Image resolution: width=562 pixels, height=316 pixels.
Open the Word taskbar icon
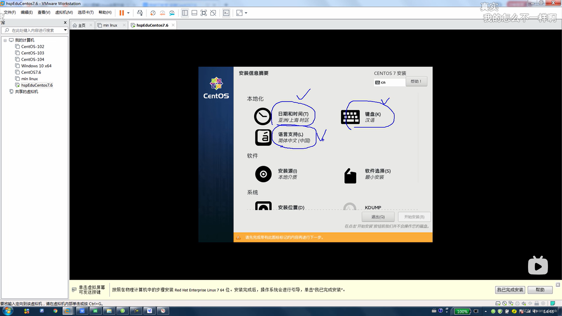[82, 311]
